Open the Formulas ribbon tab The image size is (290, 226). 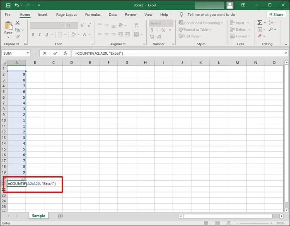(93, 15)
